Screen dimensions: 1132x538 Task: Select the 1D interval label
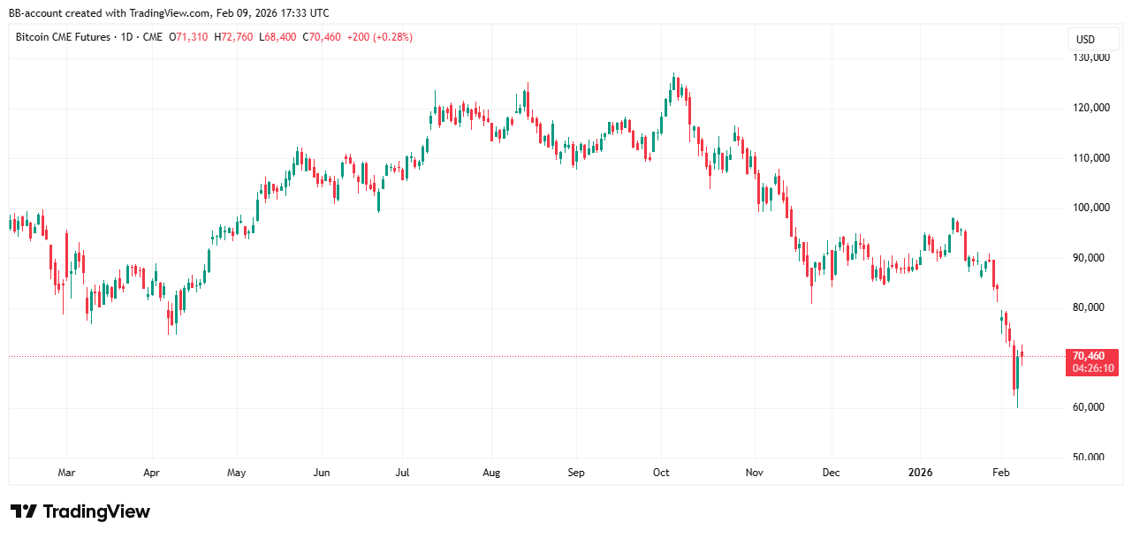[127, 37]
